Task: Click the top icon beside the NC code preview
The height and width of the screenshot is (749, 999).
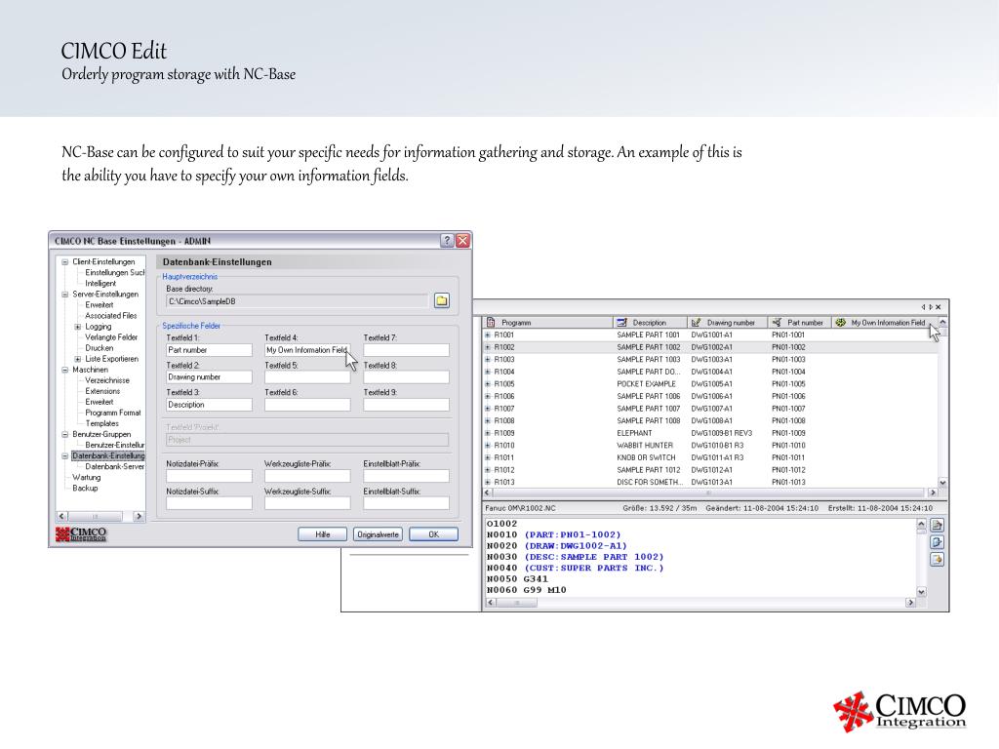Action: pyautogui.click(x=937, y=526)
